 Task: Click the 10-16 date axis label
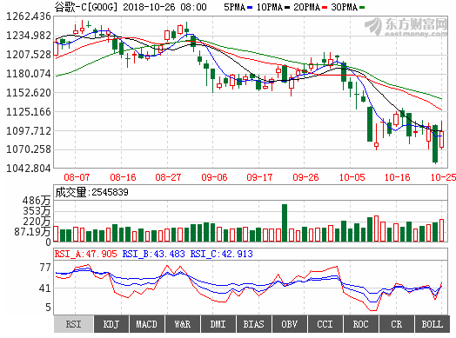click(397, 177)
